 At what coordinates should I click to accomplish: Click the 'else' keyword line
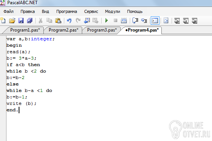(13, 84)
